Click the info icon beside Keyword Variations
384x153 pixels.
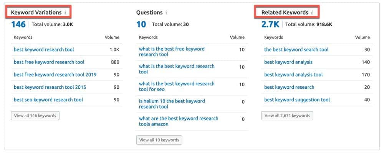(x=65, y=13)
